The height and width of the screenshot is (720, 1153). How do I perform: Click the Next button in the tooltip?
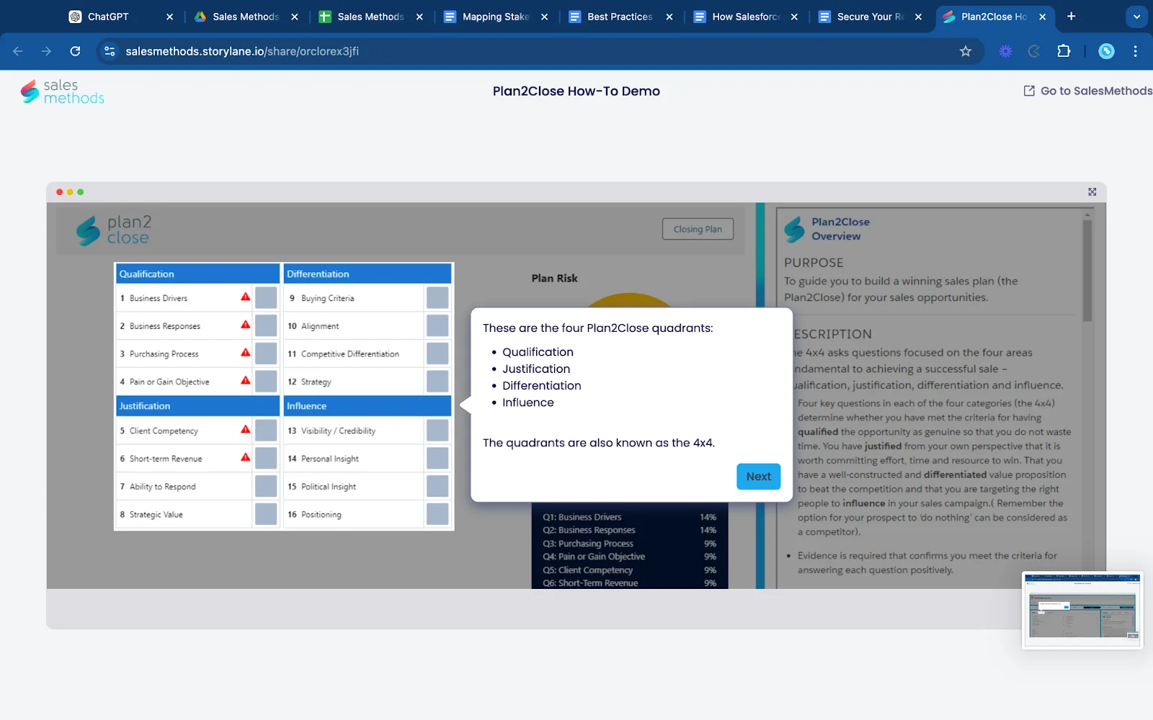click(x=758, y=477)
